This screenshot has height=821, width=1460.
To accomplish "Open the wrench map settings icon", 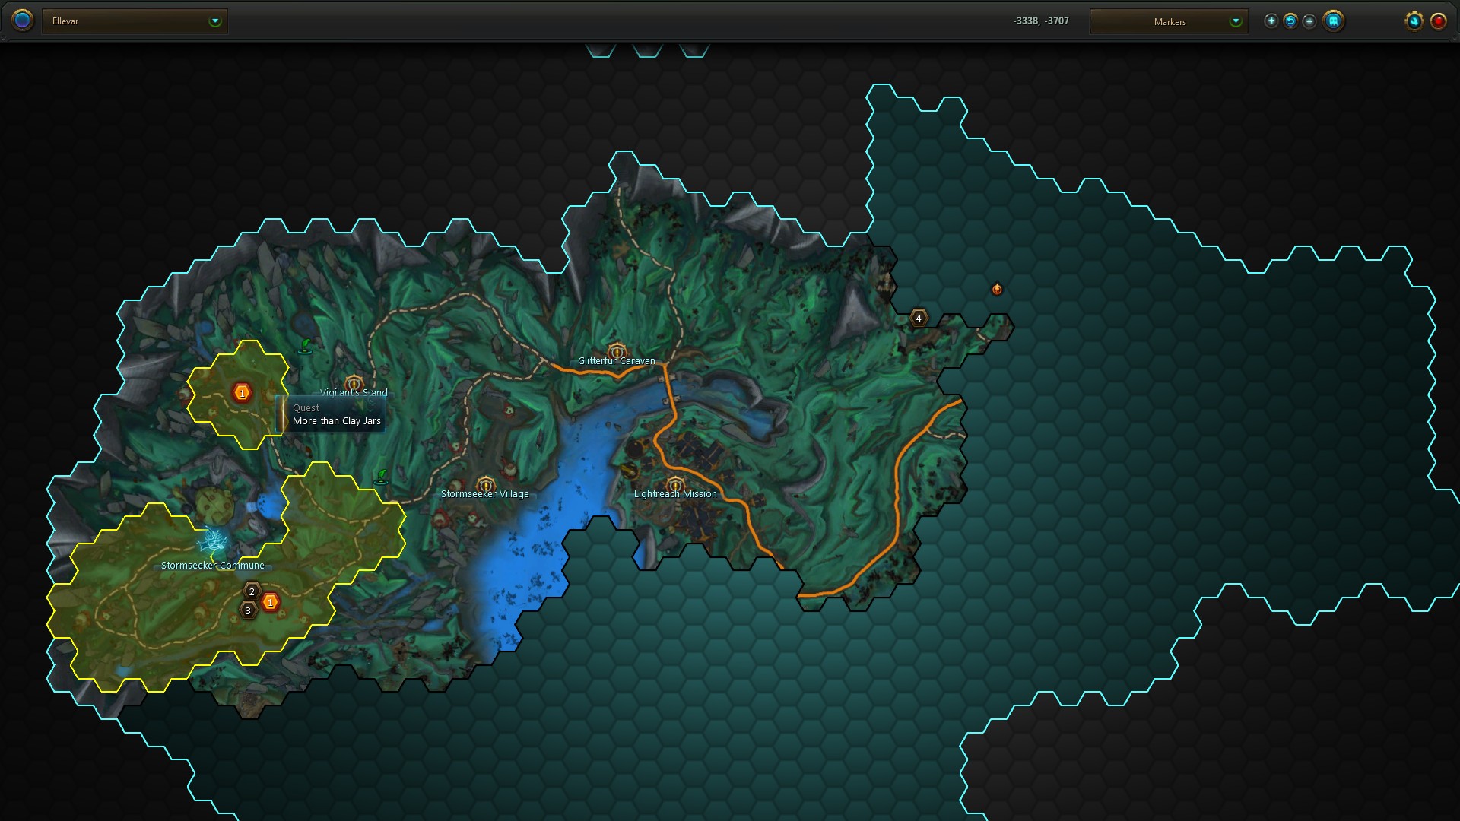I will pyautogui.click(x=1414, y=21).
